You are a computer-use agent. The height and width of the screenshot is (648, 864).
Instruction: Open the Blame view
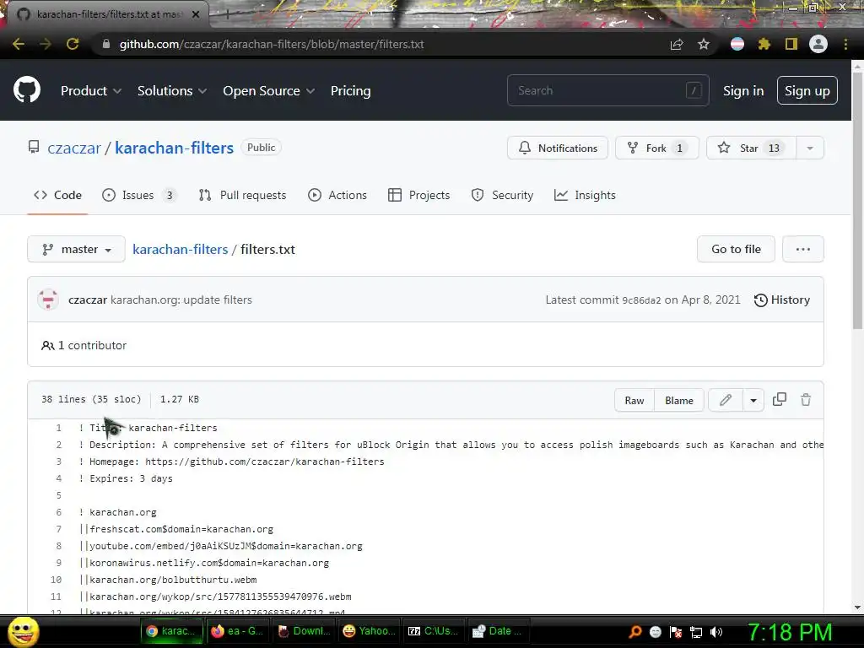pyautogui.click(x=679, y=400)
